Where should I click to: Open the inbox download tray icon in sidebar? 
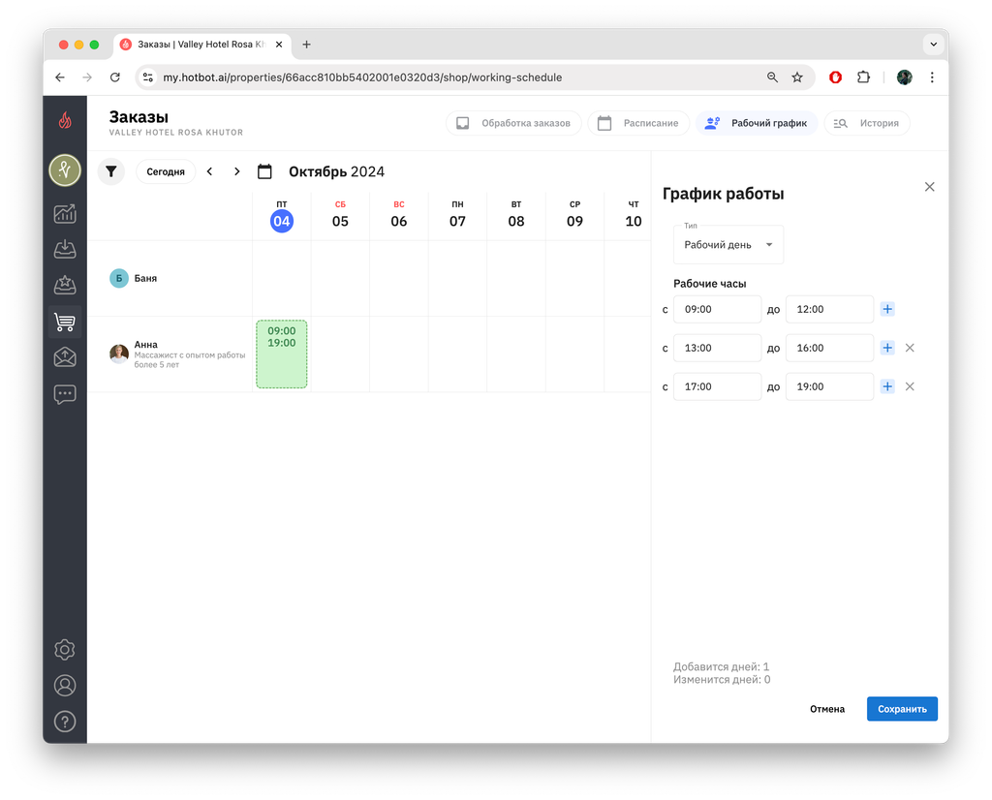[x=65, y=249]
